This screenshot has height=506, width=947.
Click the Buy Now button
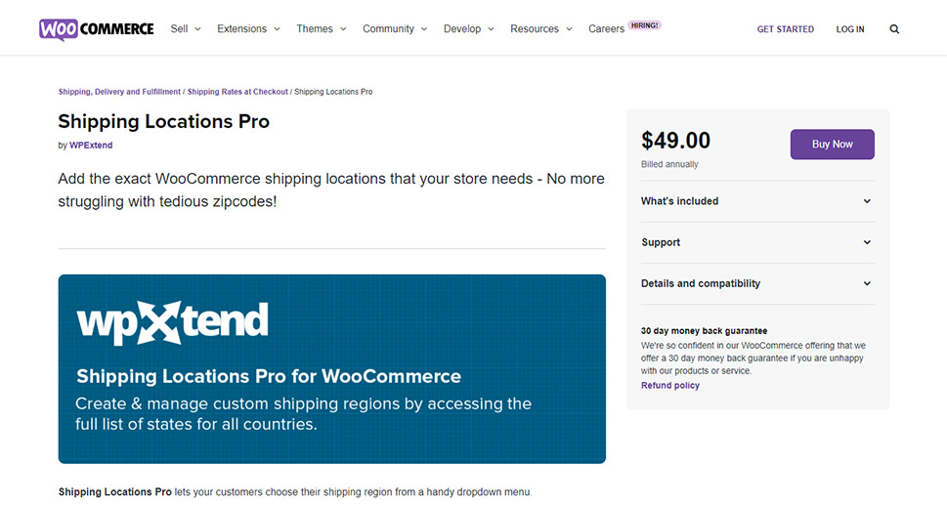832,145
